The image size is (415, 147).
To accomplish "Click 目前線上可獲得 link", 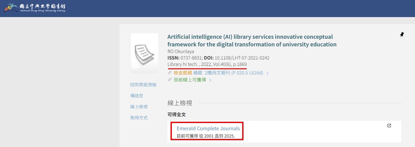I will point(190,80).
